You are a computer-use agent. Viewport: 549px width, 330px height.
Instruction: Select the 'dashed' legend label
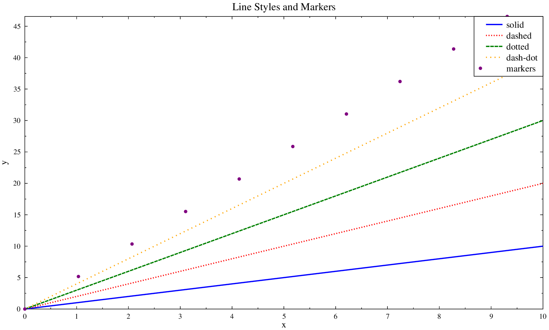pos(518,36)
